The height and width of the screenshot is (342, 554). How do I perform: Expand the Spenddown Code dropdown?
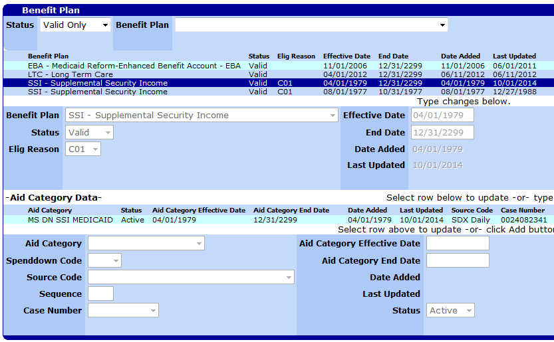(104, 261)
